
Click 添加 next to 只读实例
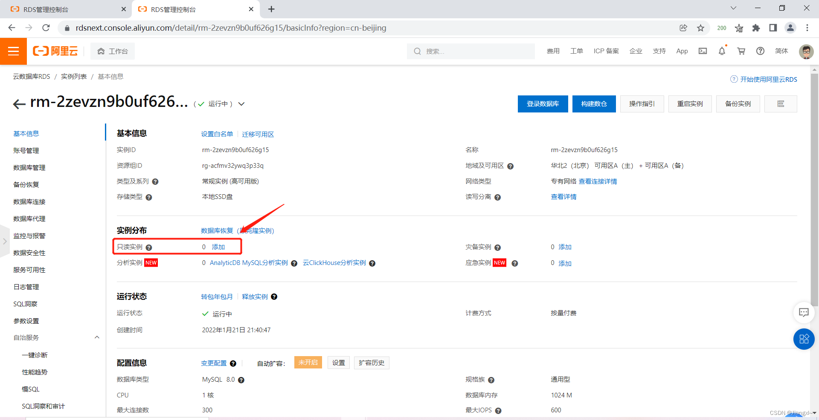pyautogui.click(x=218, y=247)
